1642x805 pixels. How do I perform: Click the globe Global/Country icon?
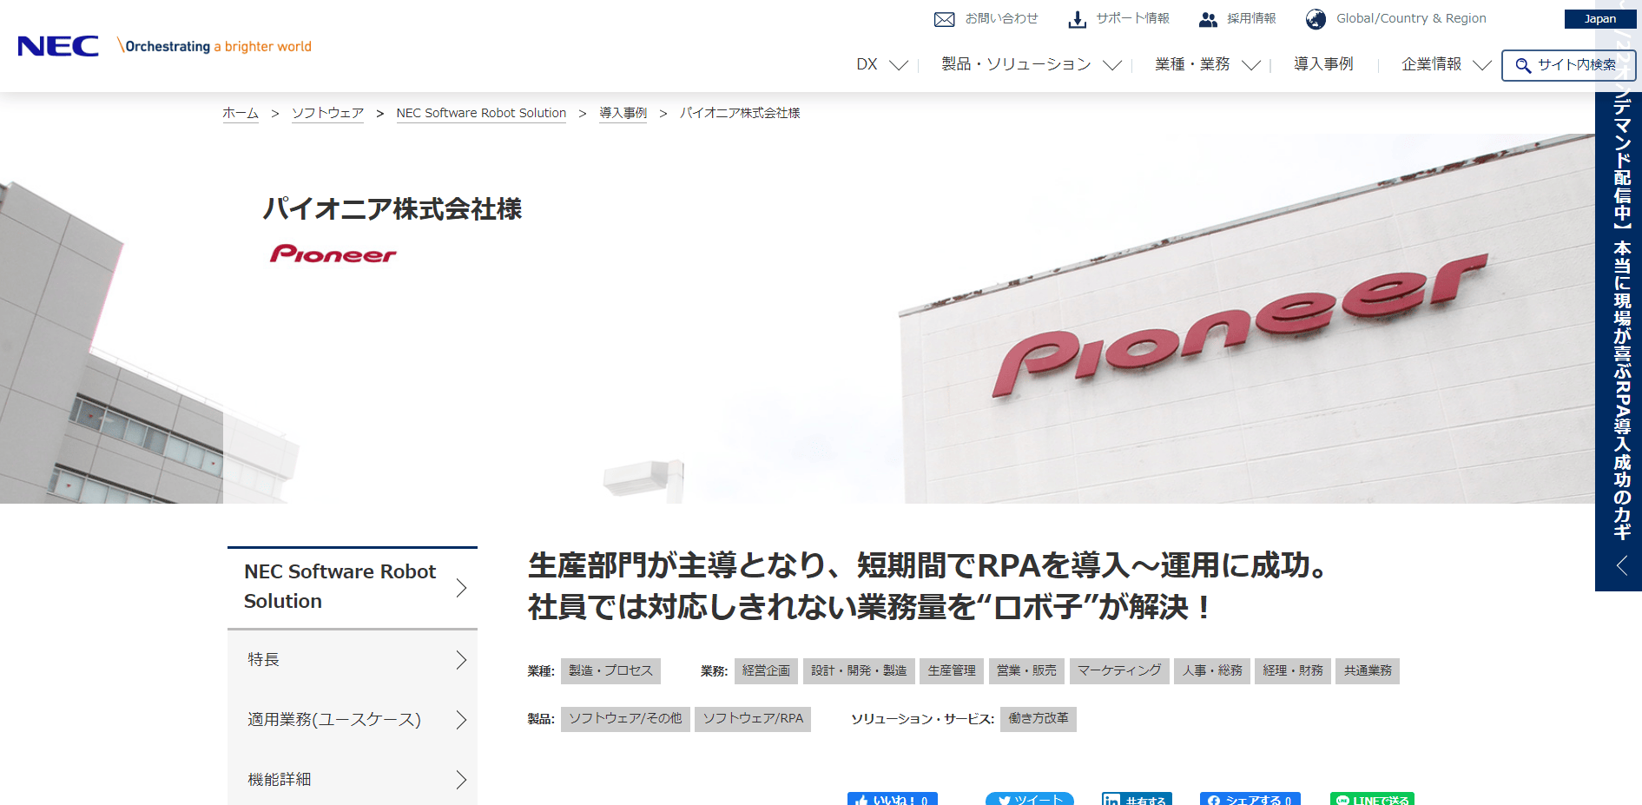pyautogui.click(x=1316, y=19)
